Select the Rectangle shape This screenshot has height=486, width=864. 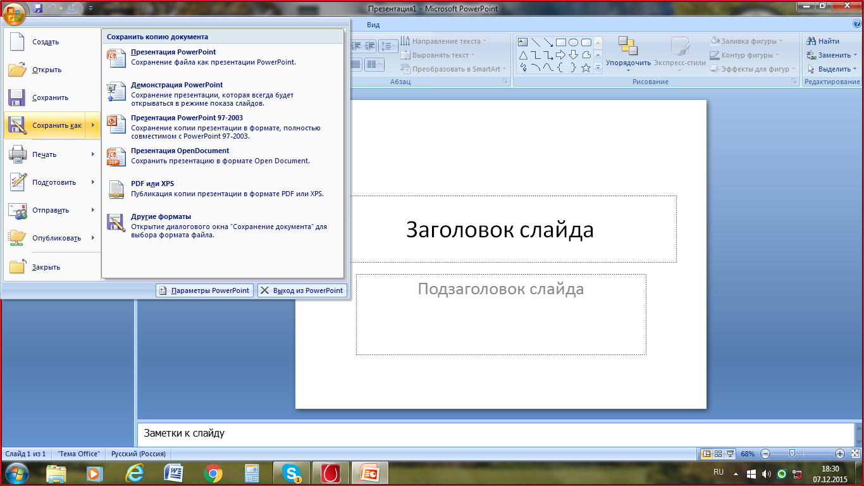pos(561,42)
